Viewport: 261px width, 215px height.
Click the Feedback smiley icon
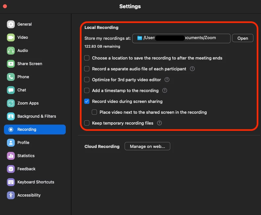(x=11, y=169)
